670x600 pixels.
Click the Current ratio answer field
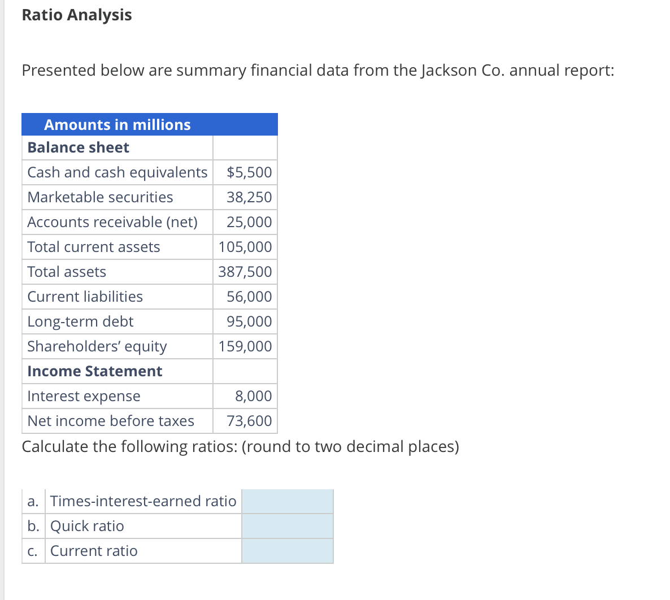[x=287, y=551]
